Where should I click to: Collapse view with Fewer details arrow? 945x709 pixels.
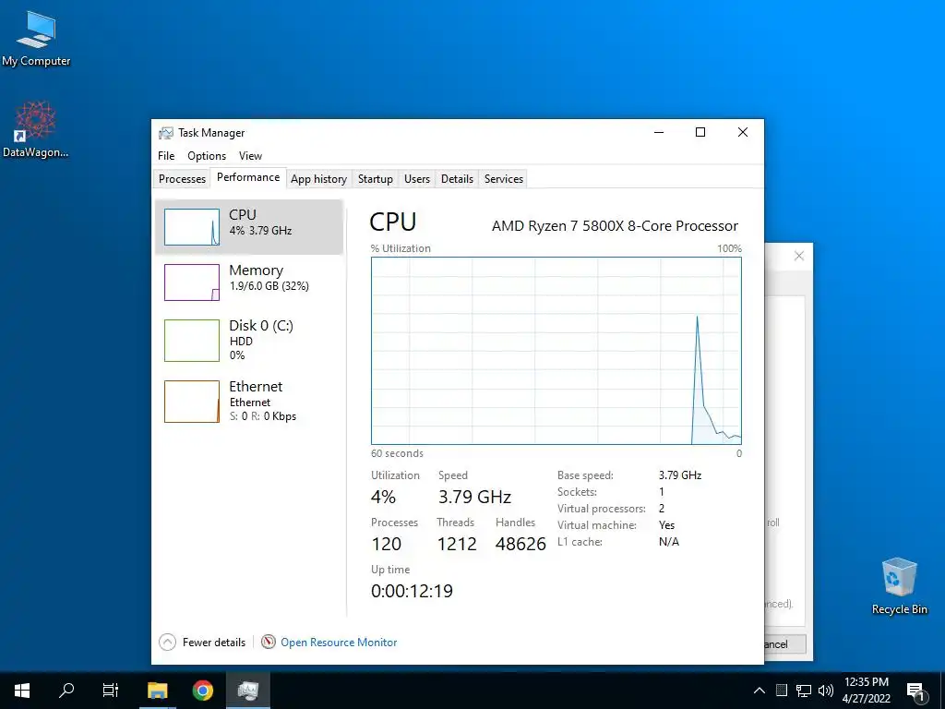[x=168, y=643]
